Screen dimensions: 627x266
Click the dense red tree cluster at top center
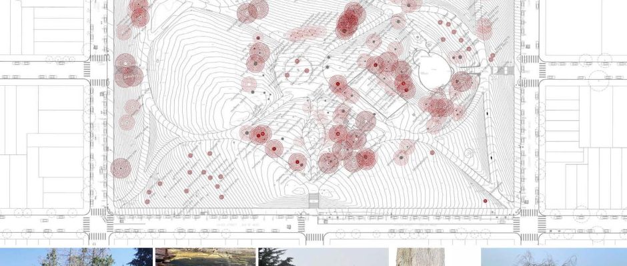click(348, 21)
